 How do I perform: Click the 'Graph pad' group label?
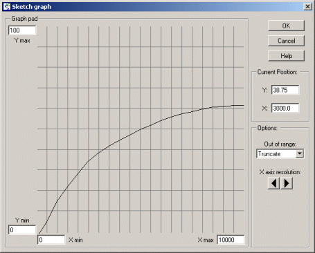coord(24,19)
